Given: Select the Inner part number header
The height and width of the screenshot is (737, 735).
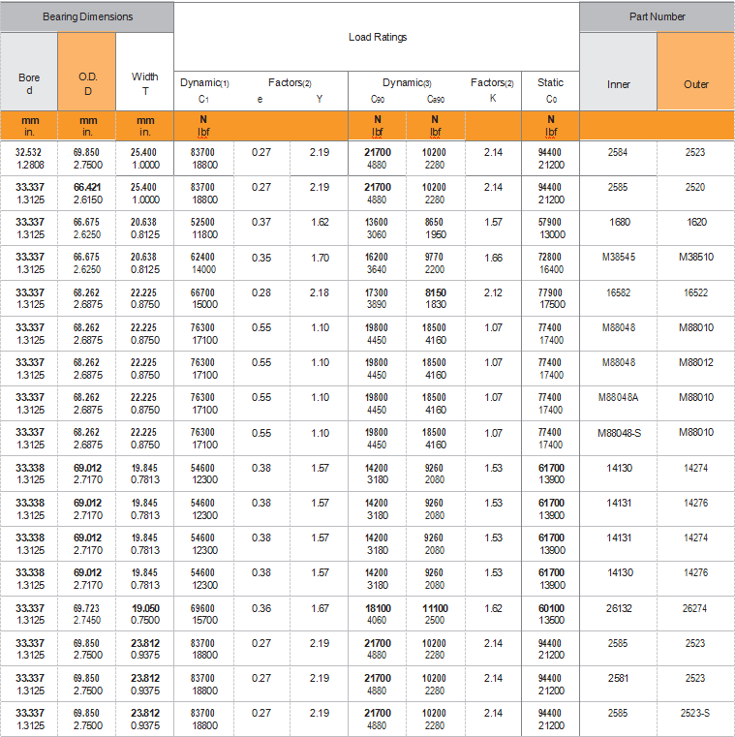Looking at the screenshot, I should [618, 84].
